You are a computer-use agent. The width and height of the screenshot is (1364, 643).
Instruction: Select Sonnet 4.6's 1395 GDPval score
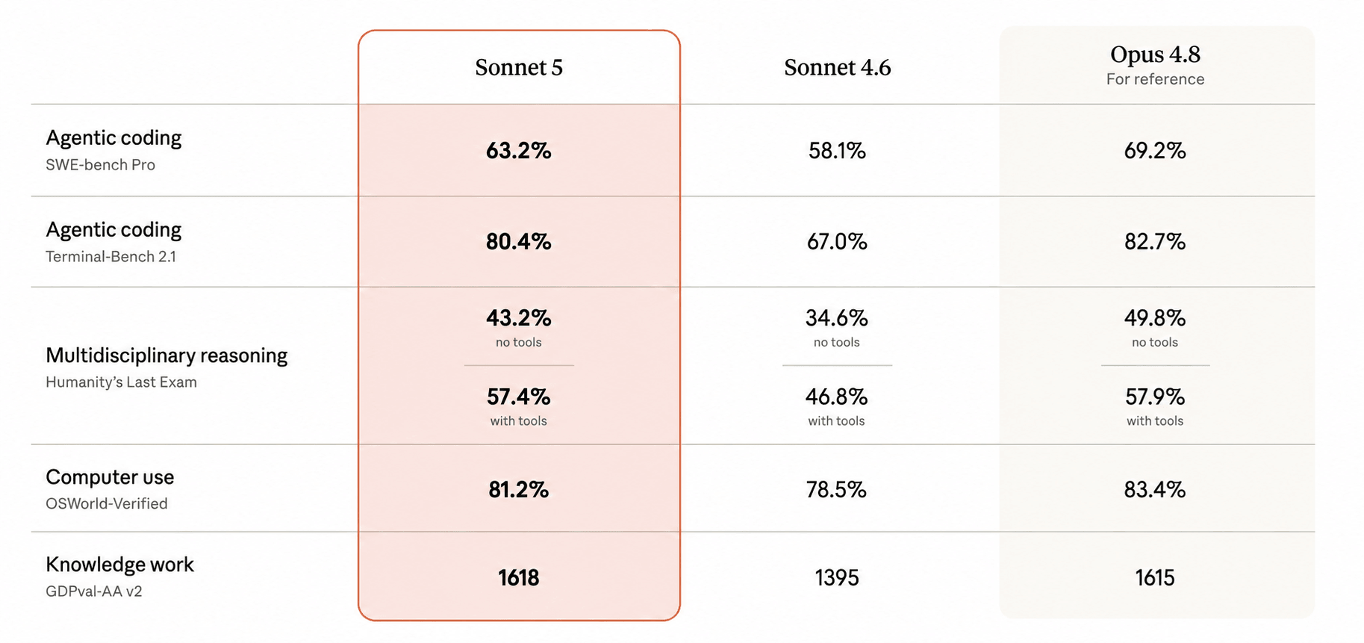click(837, 578)
